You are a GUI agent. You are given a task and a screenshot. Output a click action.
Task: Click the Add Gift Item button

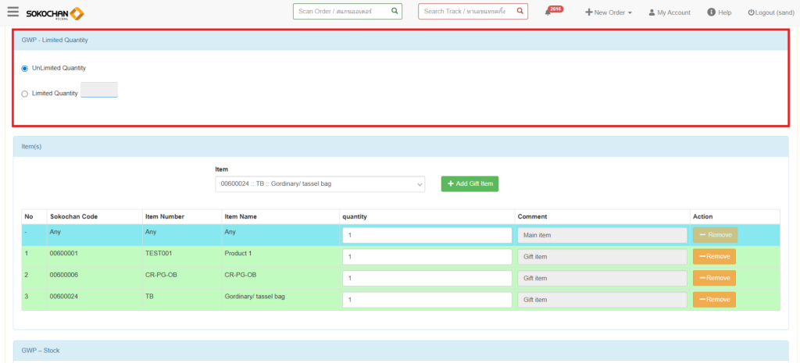(469, 183)
